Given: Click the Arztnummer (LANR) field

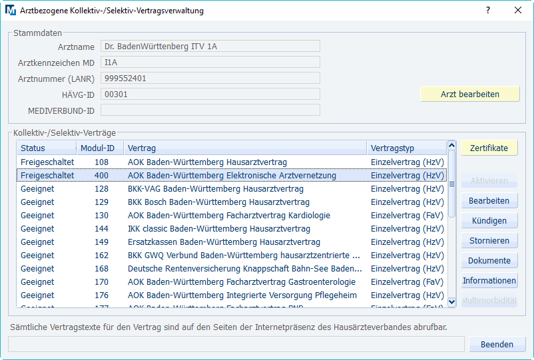Looking at the screenshot, I should (210, 79).
